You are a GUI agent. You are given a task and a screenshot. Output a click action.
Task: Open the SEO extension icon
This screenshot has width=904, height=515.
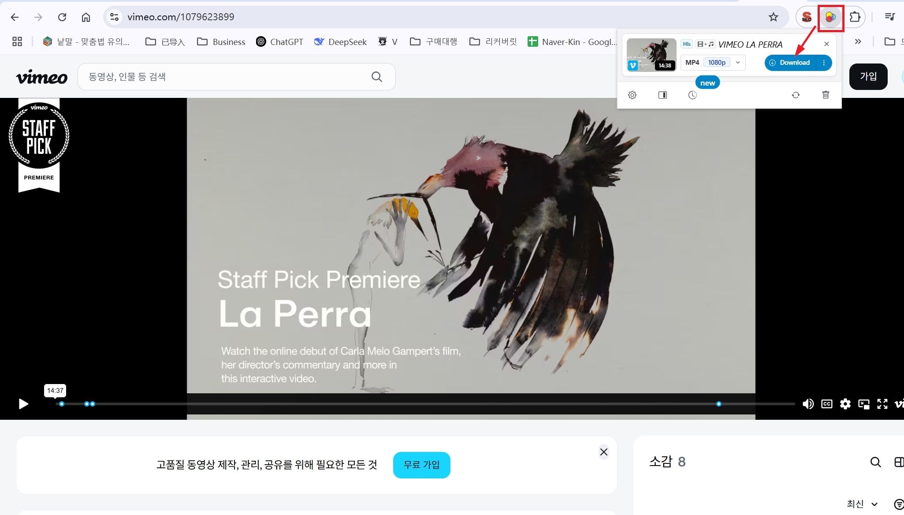click(807, 17)
